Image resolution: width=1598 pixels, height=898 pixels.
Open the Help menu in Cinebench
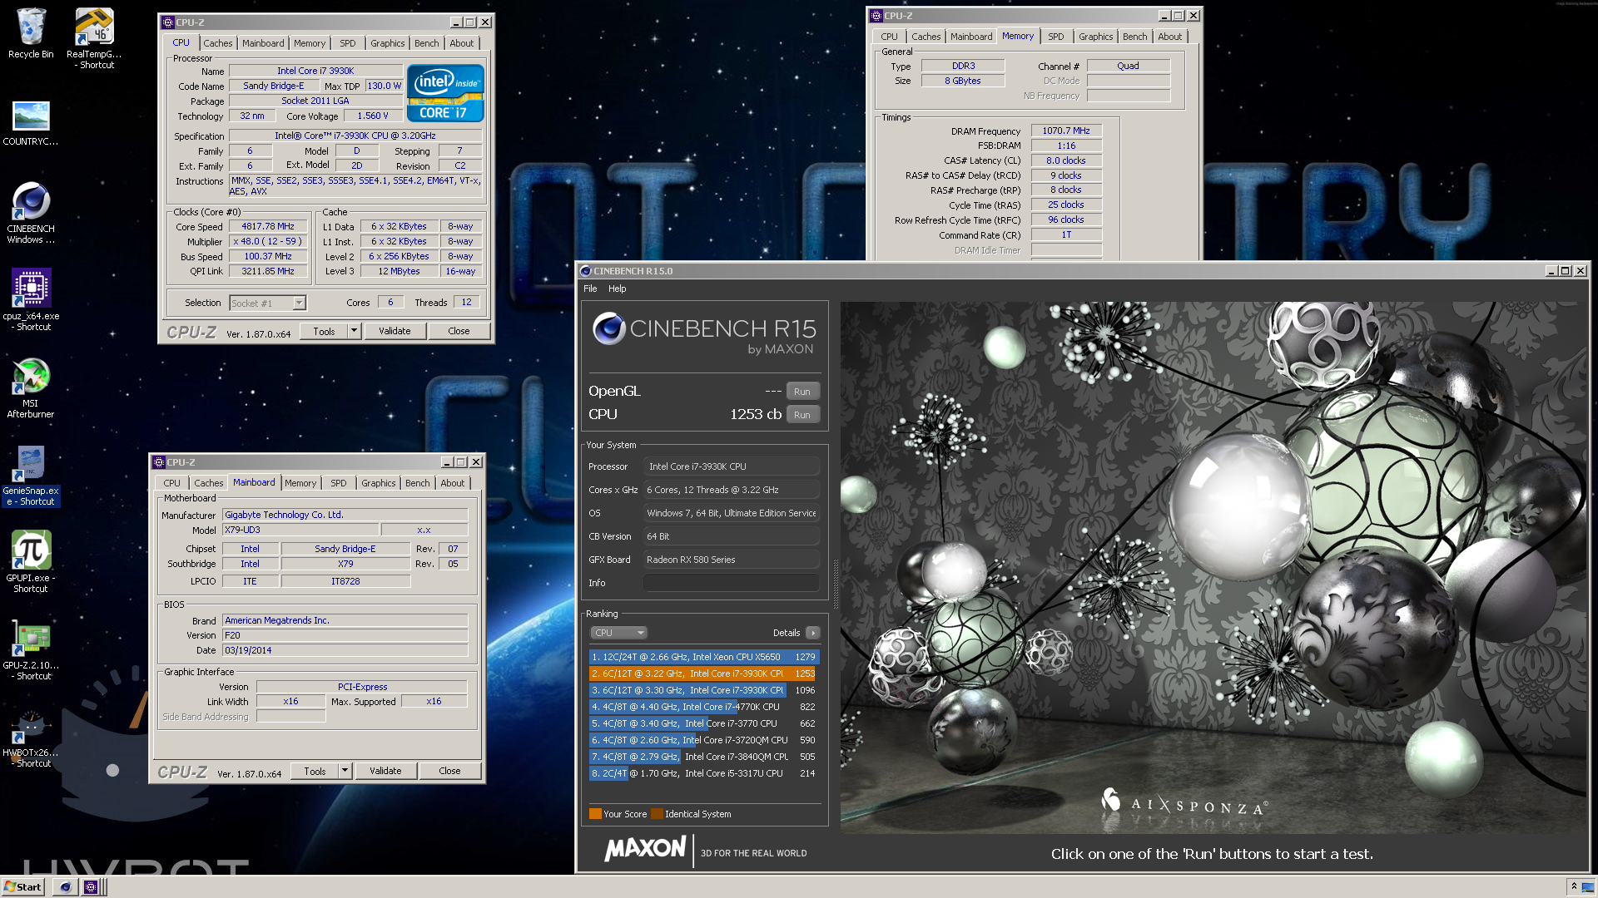pos(617,289)
